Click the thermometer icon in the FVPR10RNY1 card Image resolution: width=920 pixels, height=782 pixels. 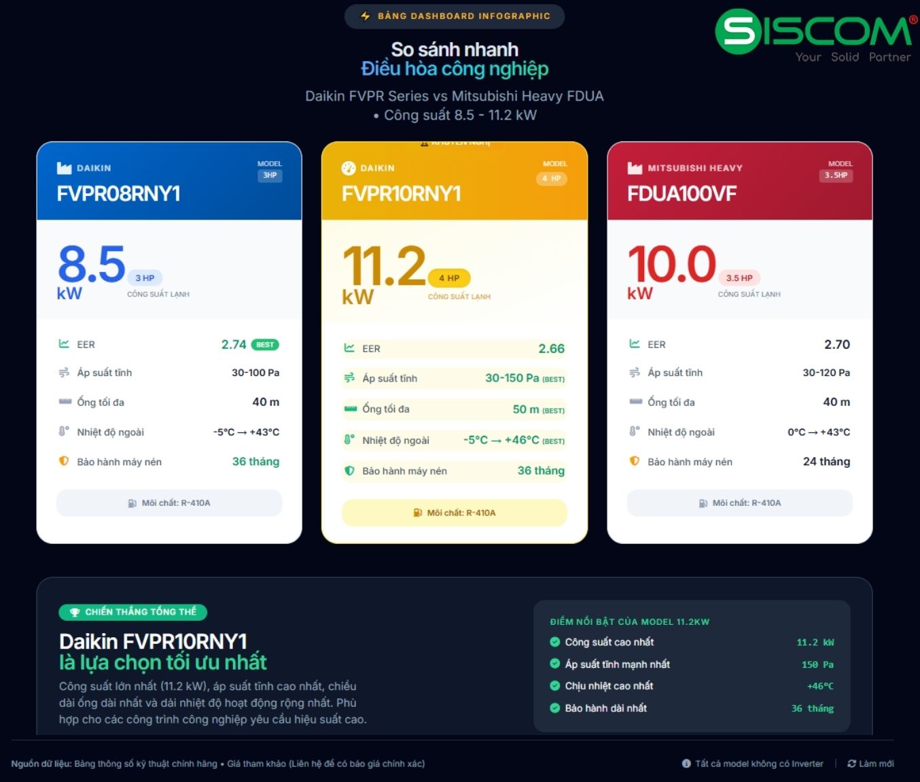tap(349, 440)
